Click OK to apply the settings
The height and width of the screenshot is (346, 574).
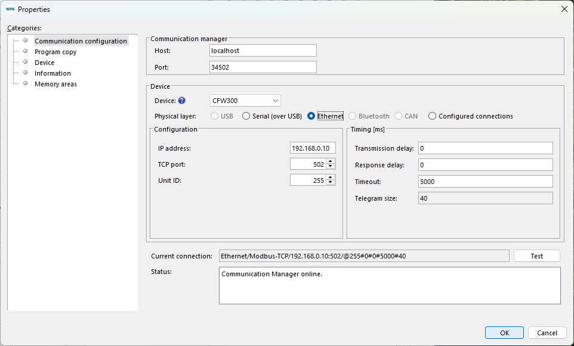tap(504, 332)
